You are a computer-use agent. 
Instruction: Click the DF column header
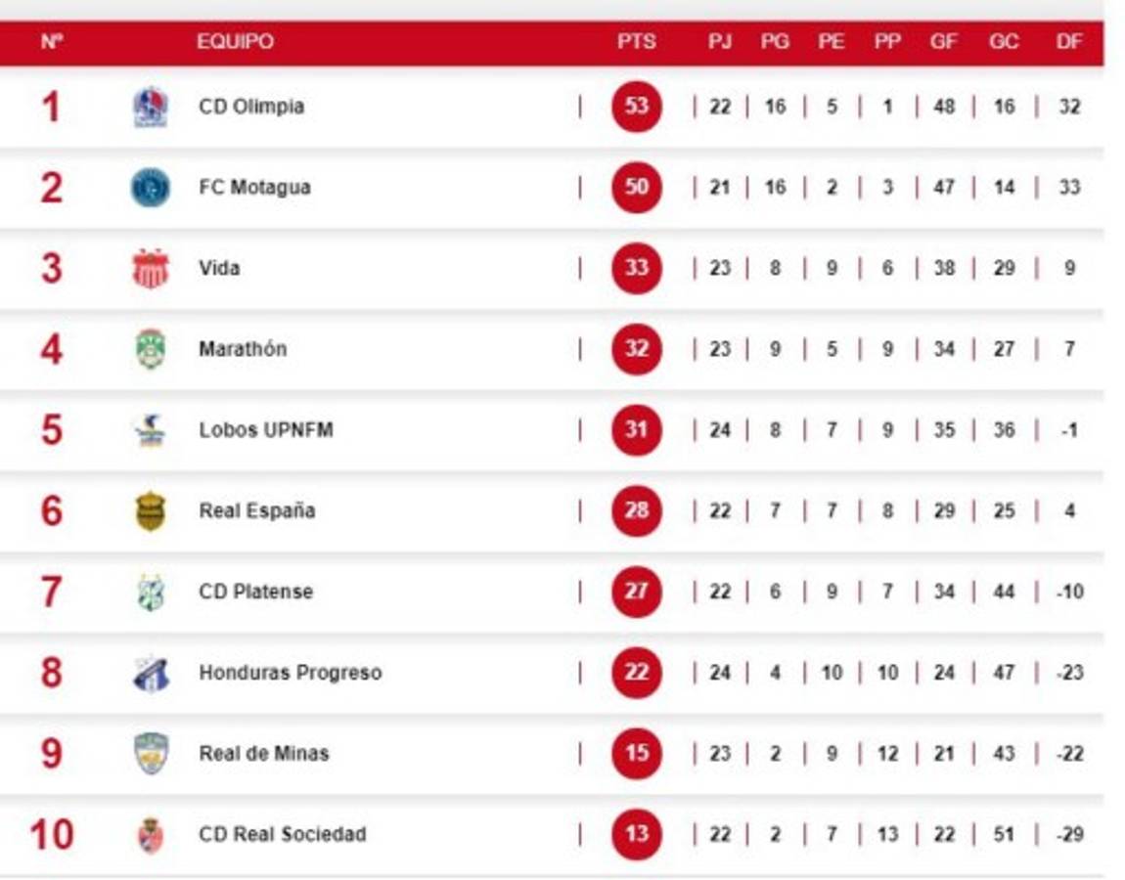(x=1069, y=42)
